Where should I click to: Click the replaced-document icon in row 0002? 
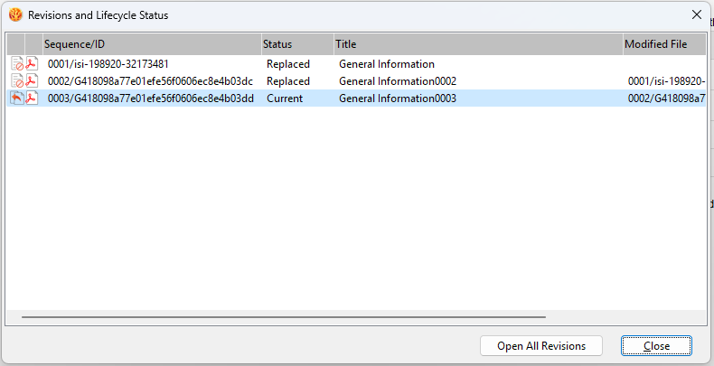17,81
